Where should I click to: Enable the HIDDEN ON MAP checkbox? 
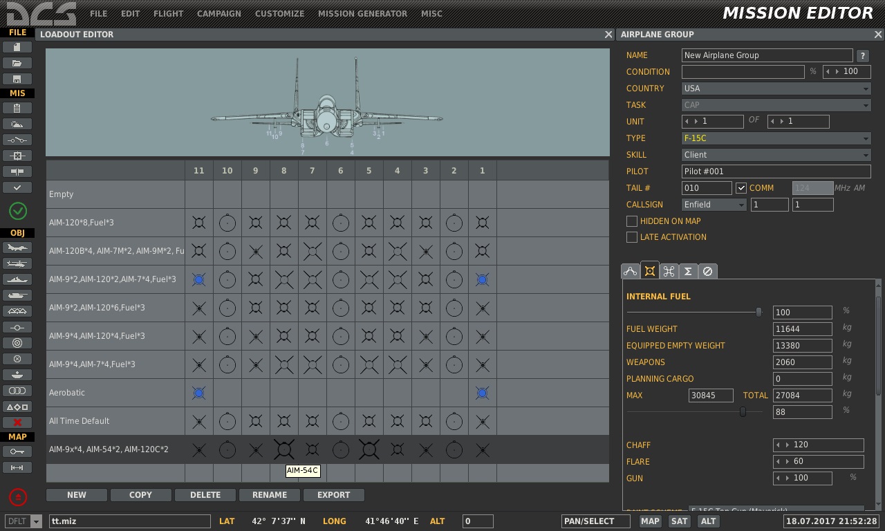pyautogui.click(x=631, y=221)
